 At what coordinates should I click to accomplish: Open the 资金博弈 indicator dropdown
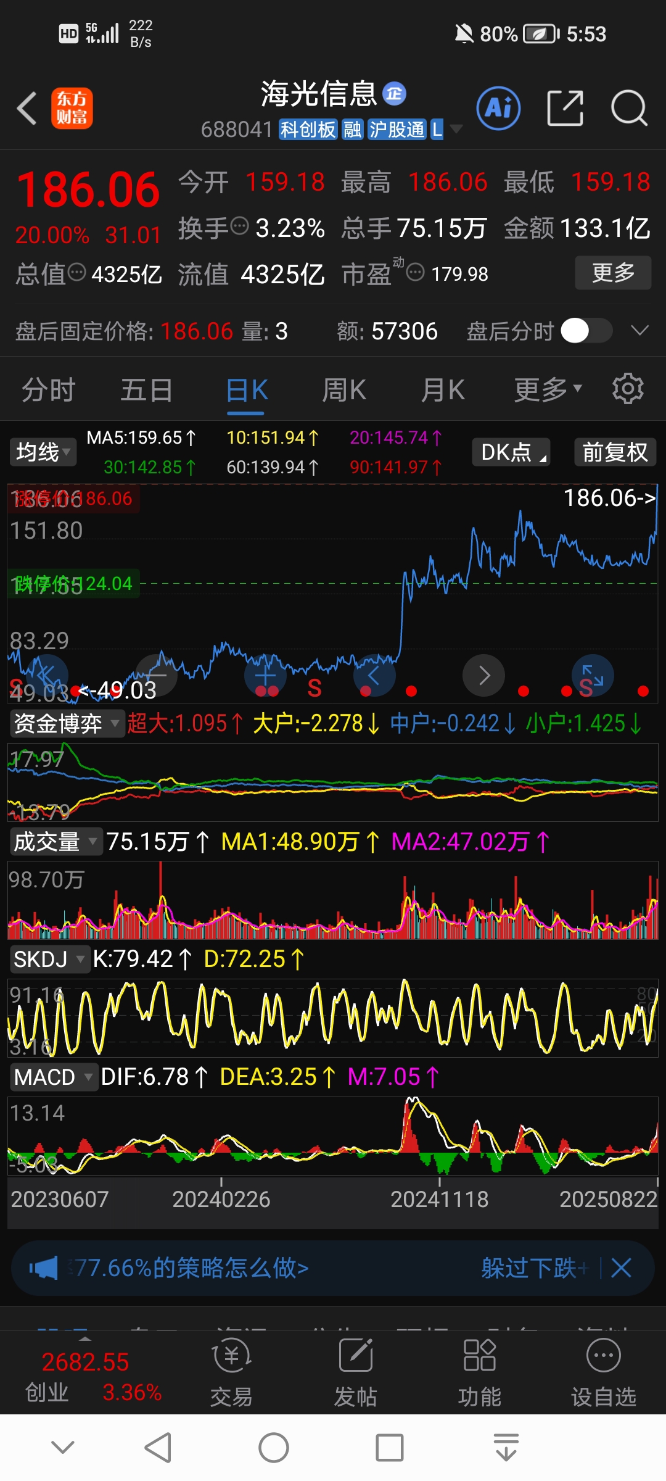(67, 723)
